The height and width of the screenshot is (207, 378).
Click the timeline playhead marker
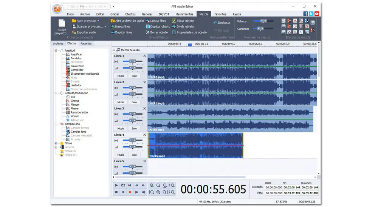click(x=190, y=45)
